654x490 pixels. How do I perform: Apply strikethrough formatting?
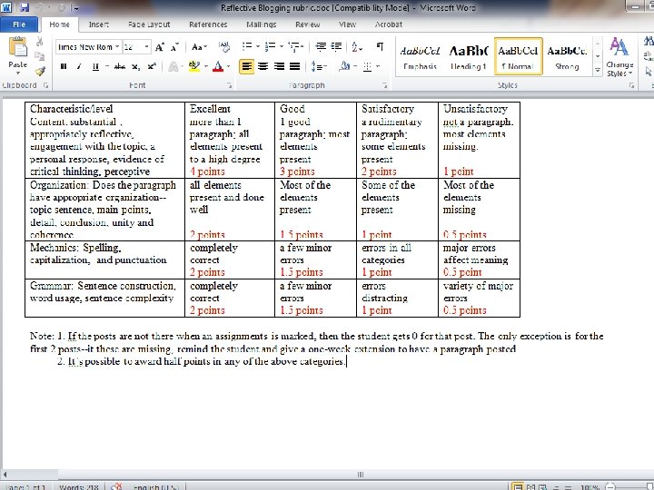(120, 66)
